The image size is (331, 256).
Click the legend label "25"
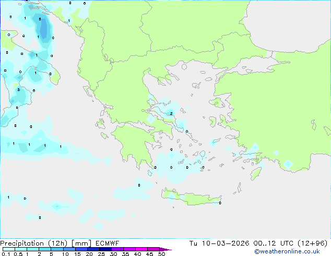point(101,254)
